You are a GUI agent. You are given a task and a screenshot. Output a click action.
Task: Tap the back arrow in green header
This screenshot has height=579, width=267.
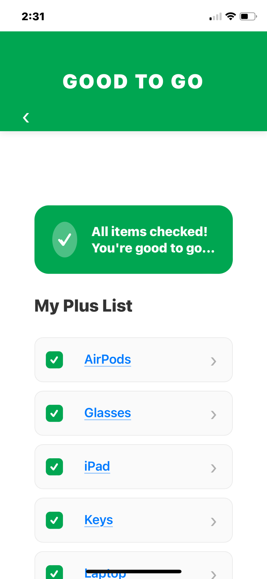[x=26, y=118]
